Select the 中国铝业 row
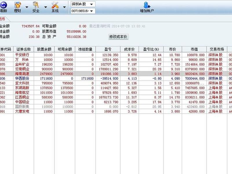232x174 pixels. [x=116, y=102]
